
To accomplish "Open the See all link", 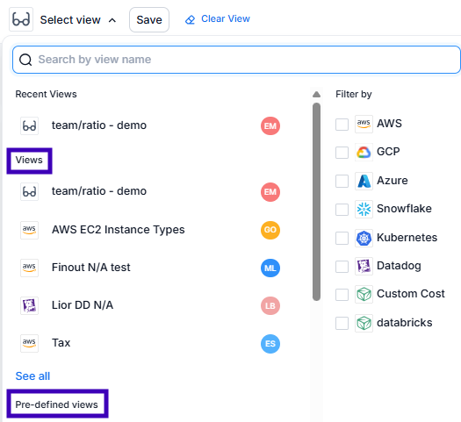I will [x=32, y=376].
